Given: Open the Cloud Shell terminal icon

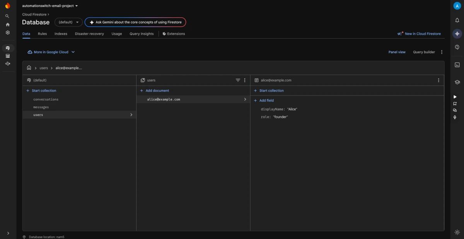Looking at the screenshot, I should [457, 65].
